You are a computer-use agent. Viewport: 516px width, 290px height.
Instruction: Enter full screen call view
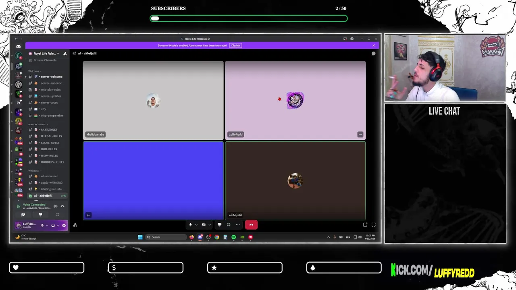coord(373,225)
